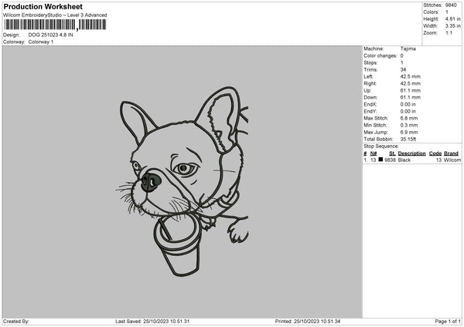
Task: Select the Code column header
Action: 435,153
